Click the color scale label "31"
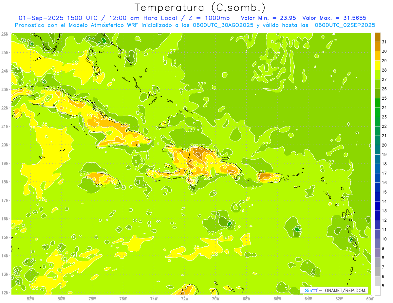This screenshot has width=393, height=303. click(x=384, y=42)
